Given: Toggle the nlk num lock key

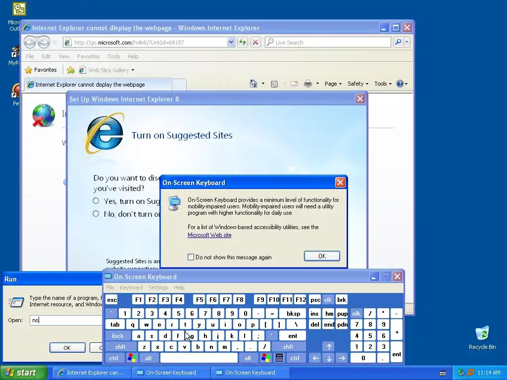Looking at the screenshot, I should pos(356,313).
